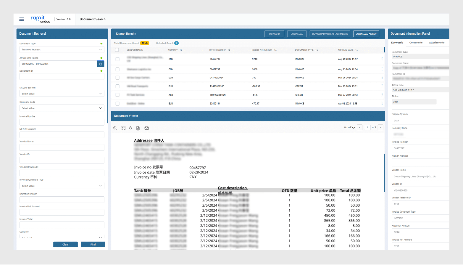Screen dimensions: 463x276
Task: Check the row with net amount 3718
Action: [117, 59]
